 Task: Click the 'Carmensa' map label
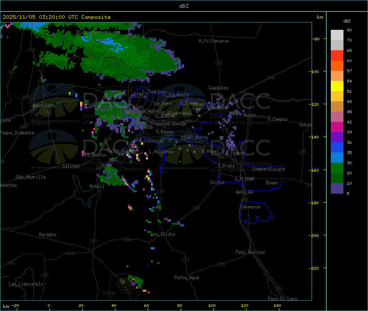click(x=250, y=207)
